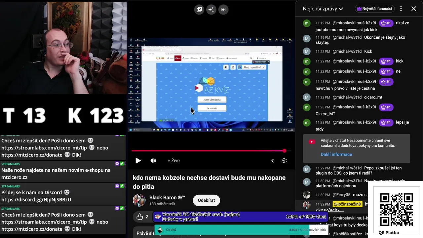Close the live chat panel with X
Image resolution: width=423 pixels, height=238 pixels.
(x=413, y=9)
